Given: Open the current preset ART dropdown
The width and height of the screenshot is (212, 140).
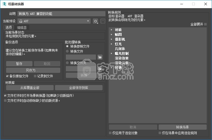Looking at the screenshot, I should (54, 21).
